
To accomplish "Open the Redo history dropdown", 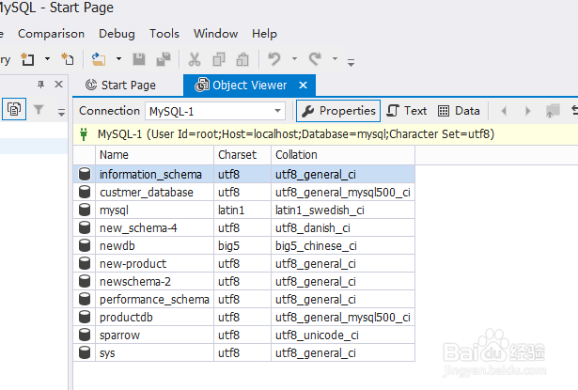I will tap(336, 58).
